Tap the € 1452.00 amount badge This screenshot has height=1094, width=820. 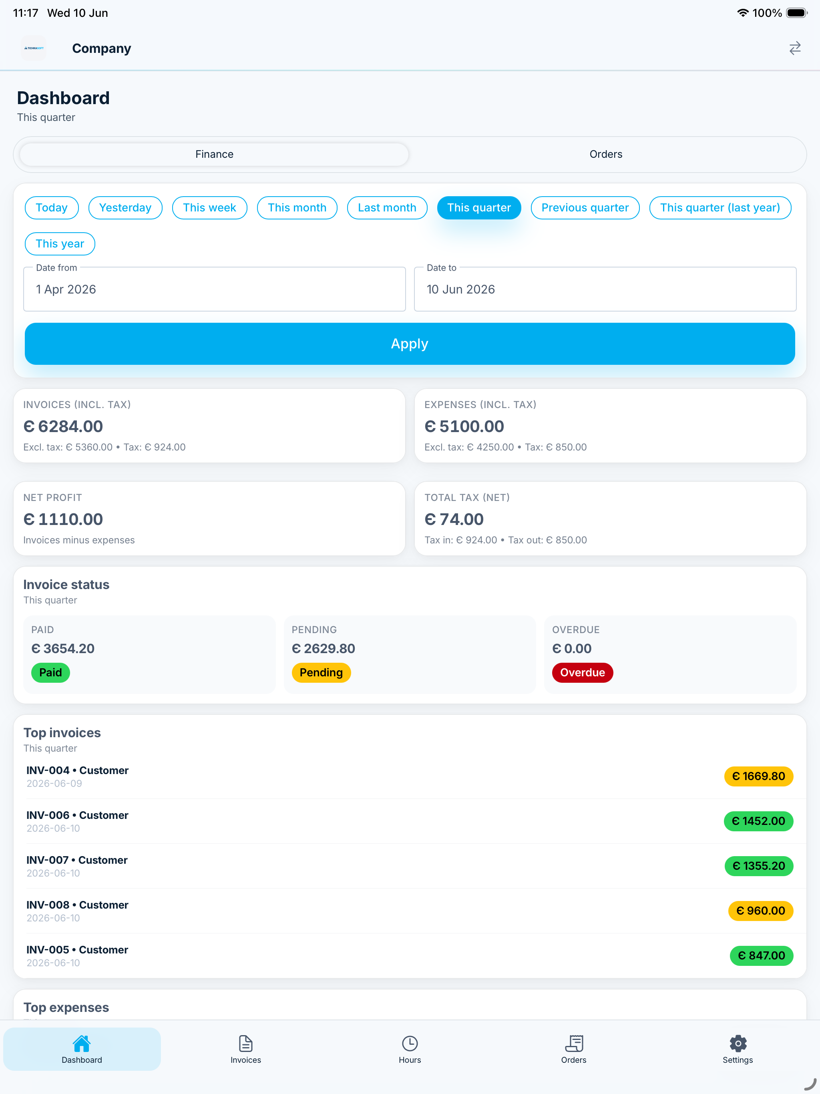click(x=759, y=821)
